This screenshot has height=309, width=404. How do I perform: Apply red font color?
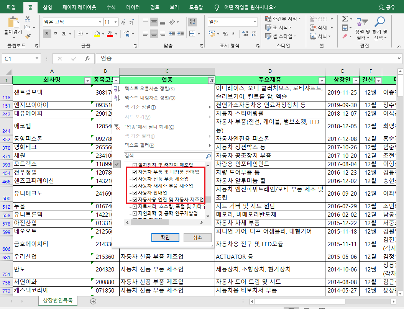110,34
